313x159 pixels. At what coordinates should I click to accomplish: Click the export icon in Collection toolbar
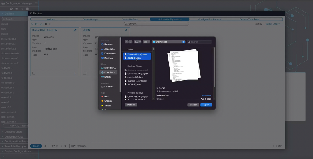(x=50, y=24)
